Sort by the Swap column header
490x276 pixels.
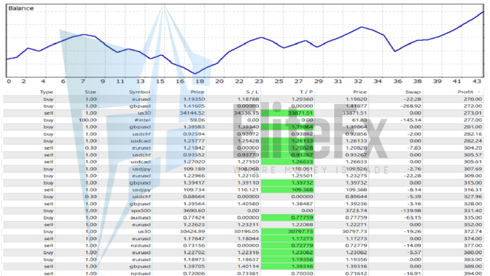coord(413,92)
